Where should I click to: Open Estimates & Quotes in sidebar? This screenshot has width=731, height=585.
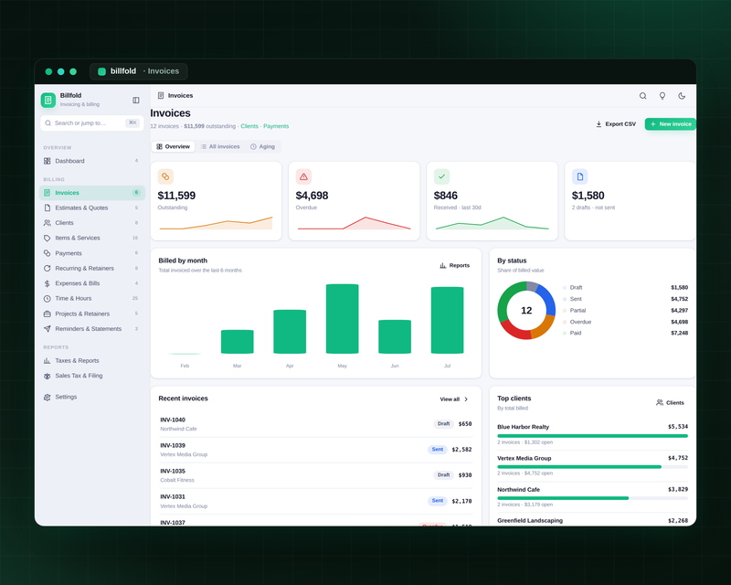(92, 207)
